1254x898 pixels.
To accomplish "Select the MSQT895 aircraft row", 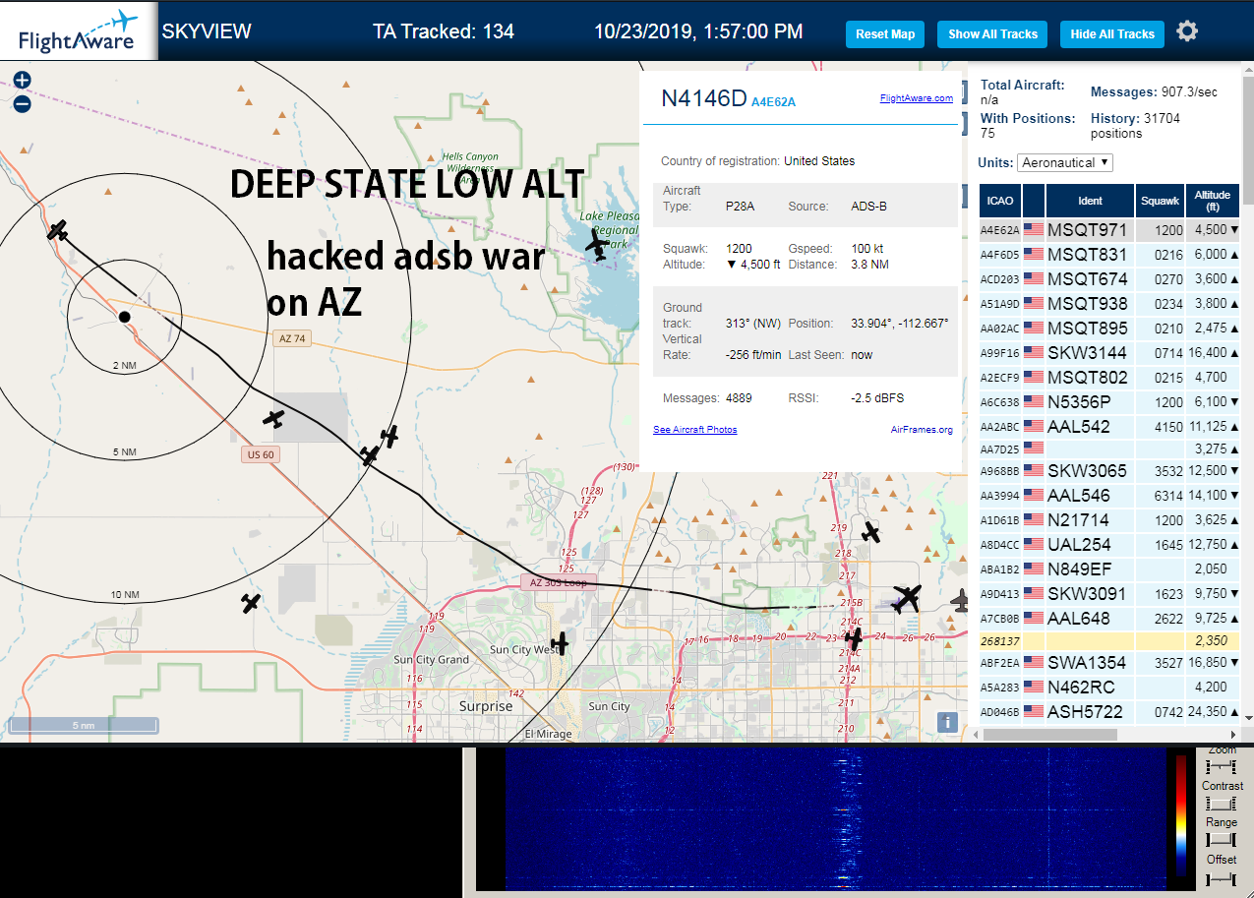I will (x=1109, y=328).
